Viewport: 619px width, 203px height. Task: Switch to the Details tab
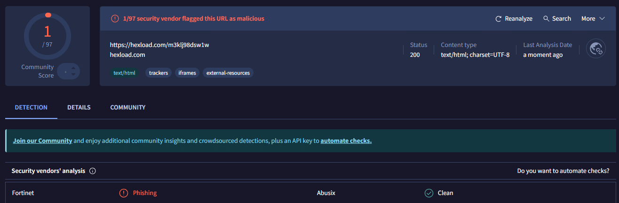click(79, 108)
